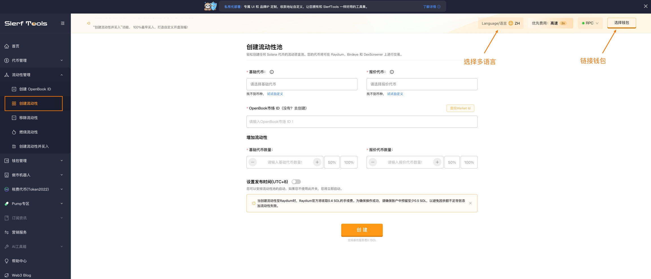Viewport: 651px width, 279px height.
Task: Click the OpenBook市场 ID input field
Action: pyautogui.click(x=362, y=122)
